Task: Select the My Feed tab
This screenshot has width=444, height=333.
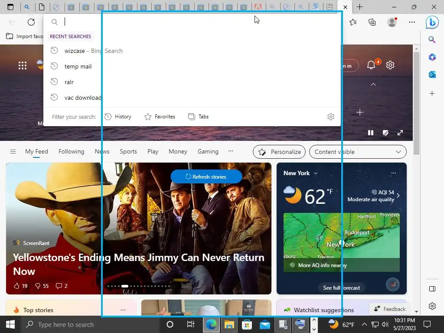Action: (36, 151)
